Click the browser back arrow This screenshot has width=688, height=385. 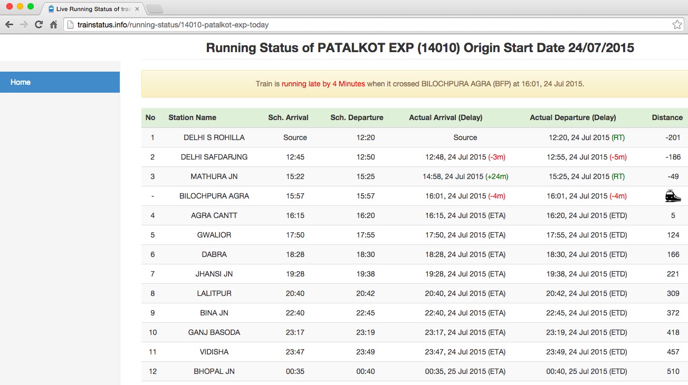[9, 25]
